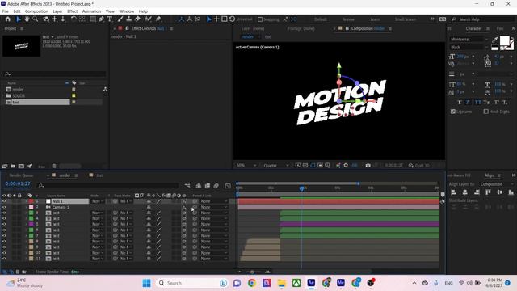
Task: Open the magnification 50% dropdown
Action: pyautogui.click(x=246, y=165)
